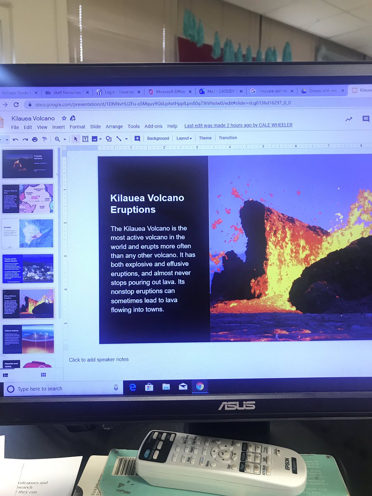Screen dimensions: 372x496
Task: Click the Add comment plus icon
Action: point(138,138)
